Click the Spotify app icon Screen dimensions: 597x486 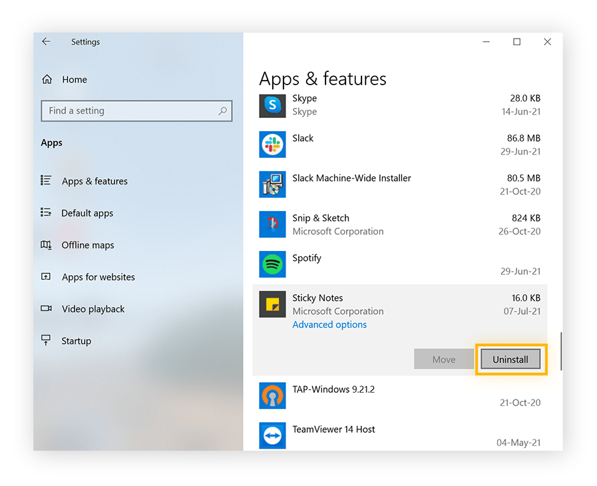point(272,264)
